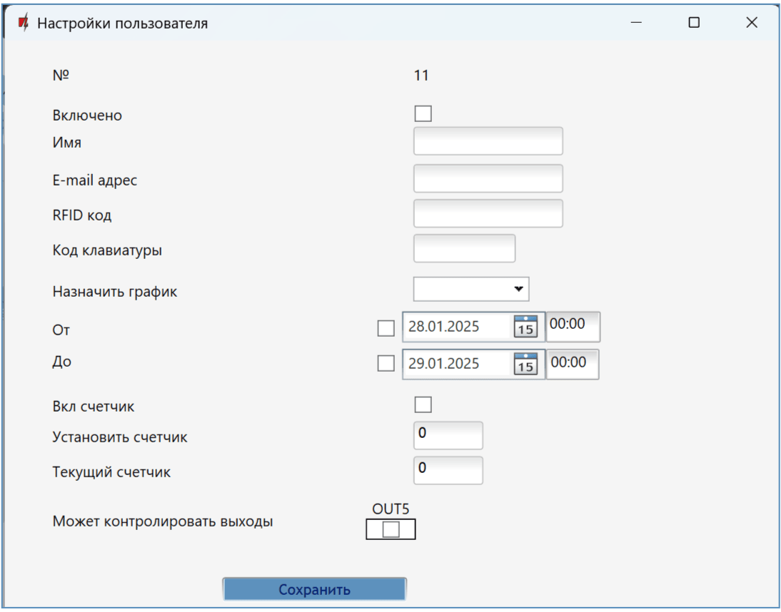Click the app icon in title bar
781x612 pixels.
pyautogui.click(x=24, y=23)
